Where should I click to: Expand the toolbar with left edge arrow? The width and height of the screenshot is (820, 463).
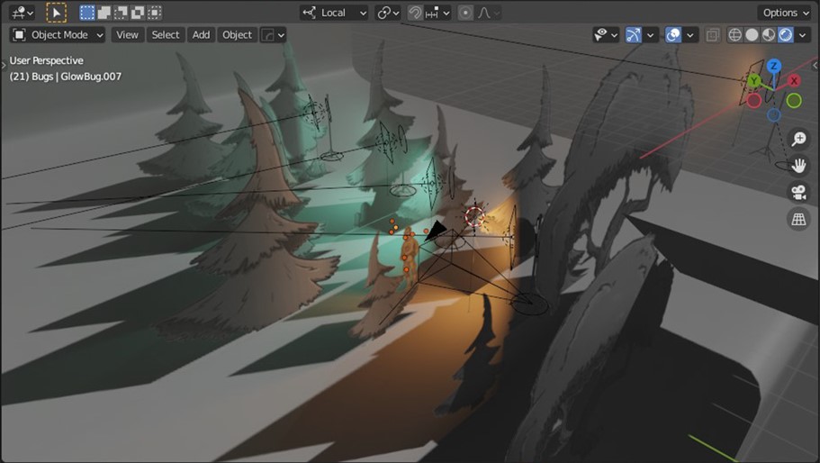[4, 66]
